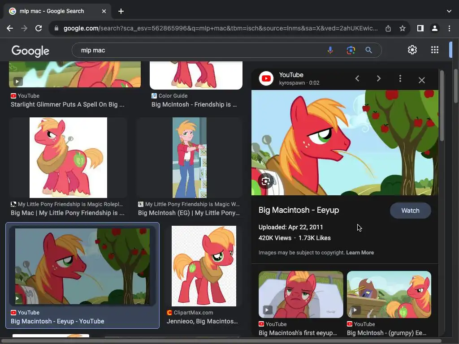Show next image in preview panel
Screen dimensions: 459x344
379,78
